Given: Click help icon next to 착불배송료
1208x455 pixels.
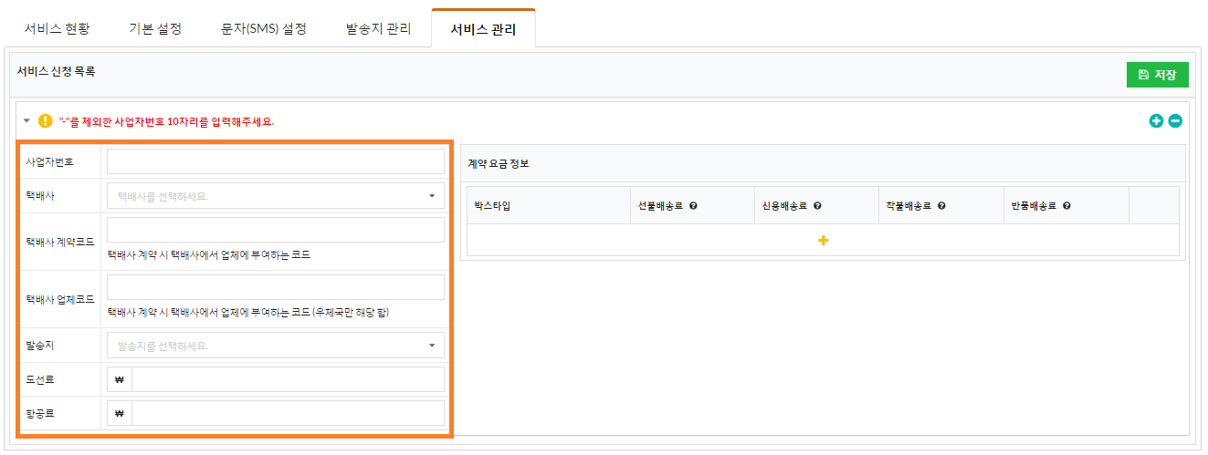Looking at the screenshot, I should tap(940, 206).
